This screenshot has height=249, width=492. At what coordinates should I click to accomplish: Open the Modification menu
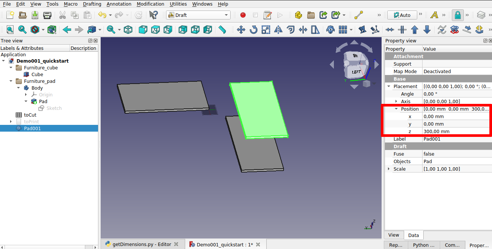click(150, 4)
